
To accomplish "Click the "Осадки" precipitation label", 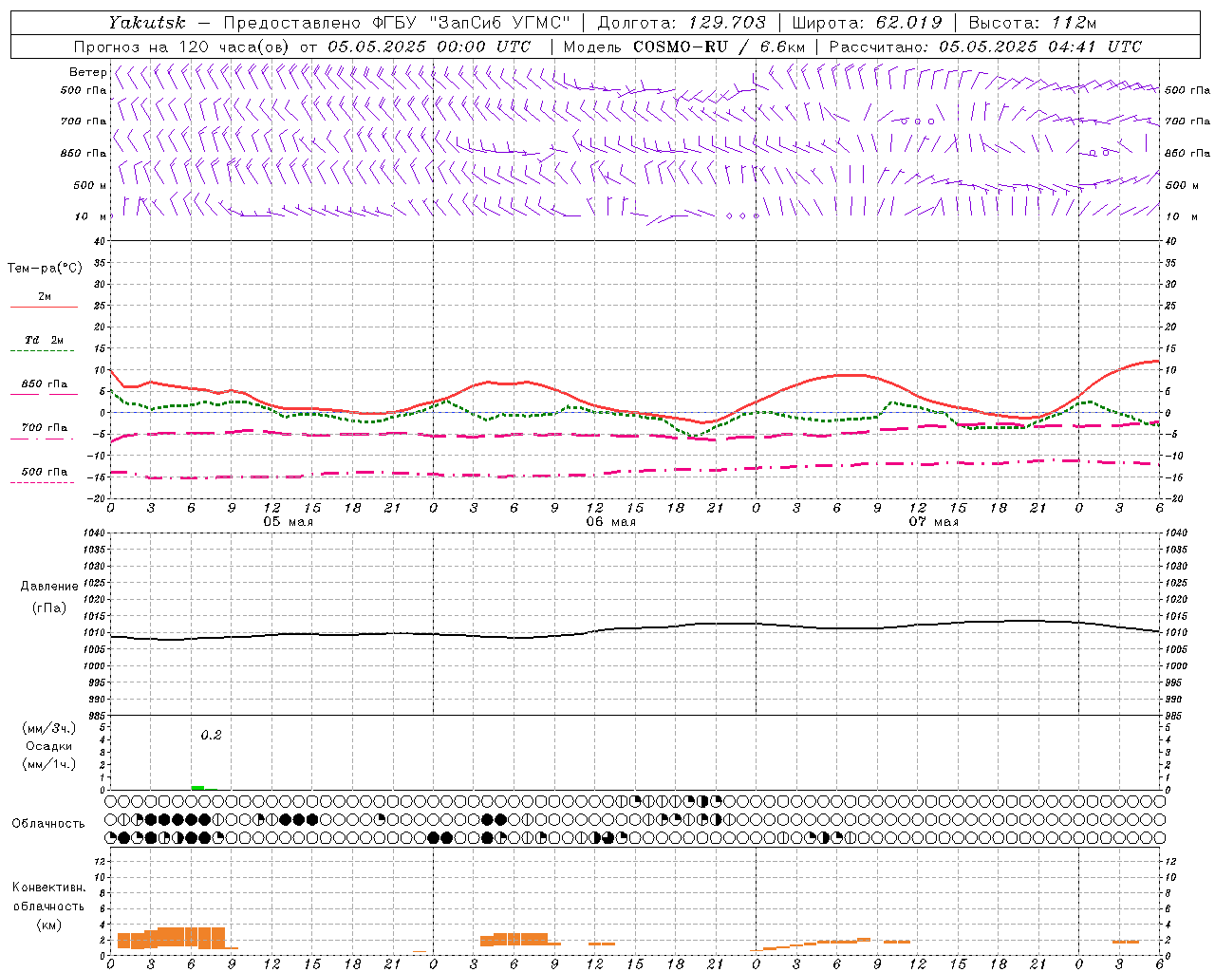I will click(48, 746).
